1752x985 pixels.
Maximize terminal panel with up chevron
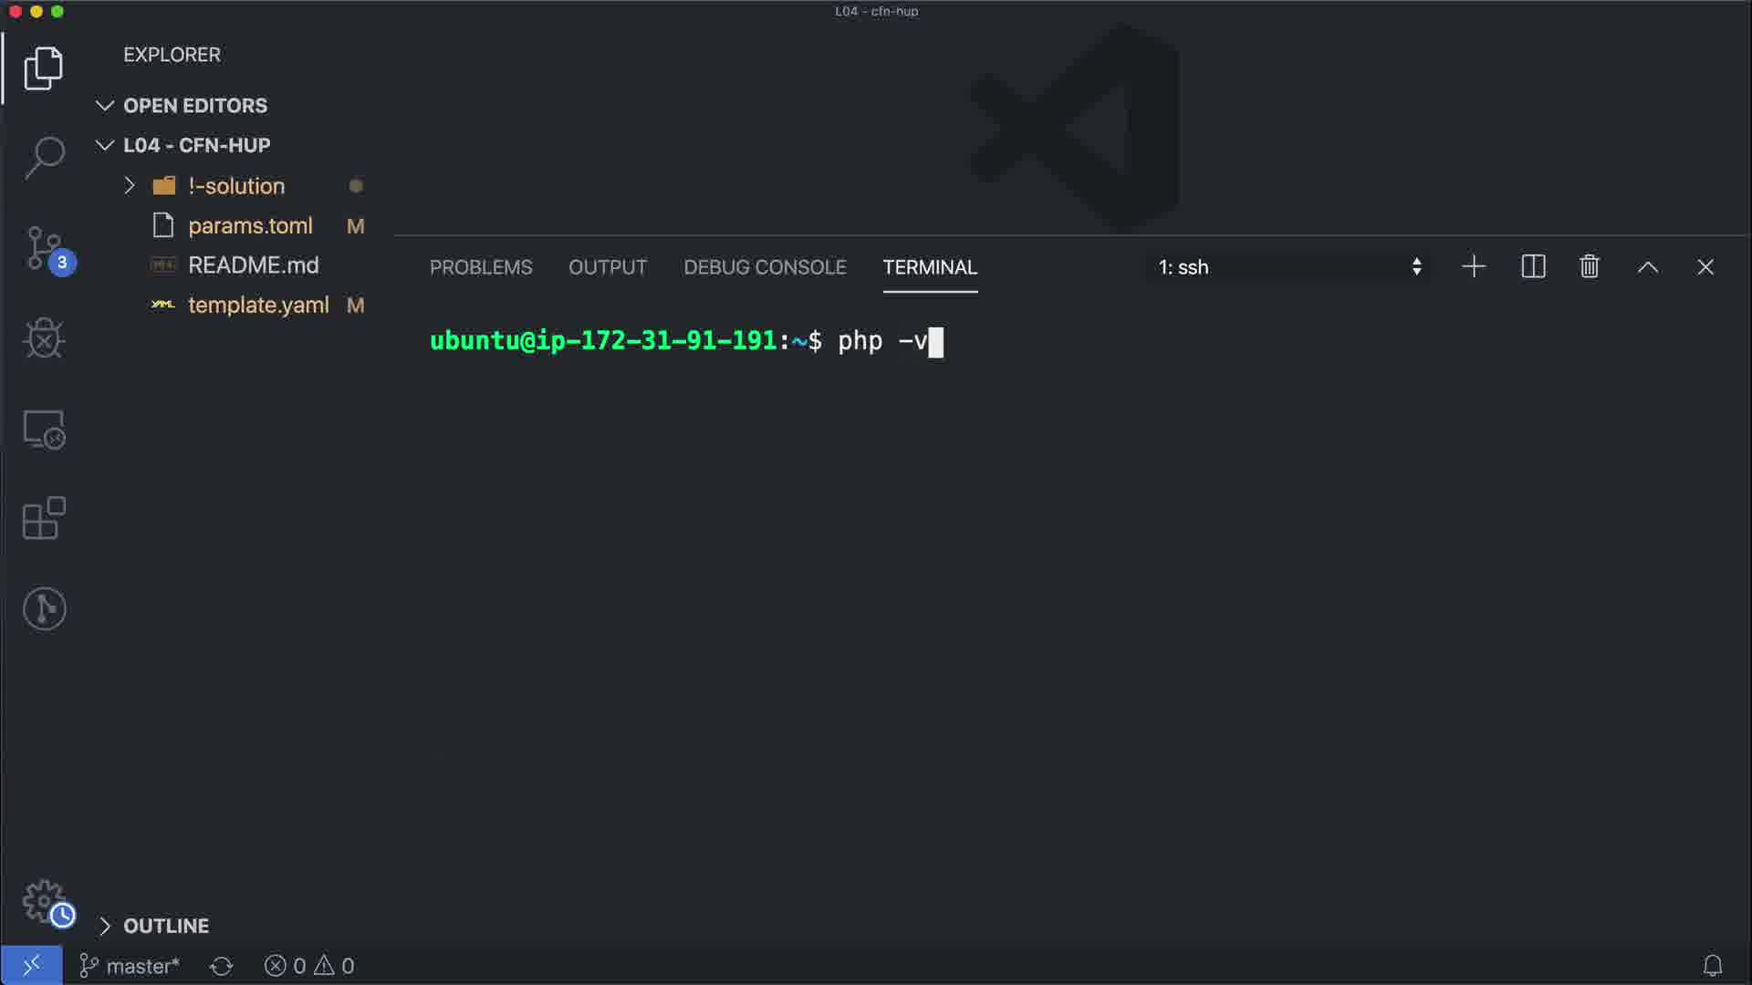point(1647,266)
